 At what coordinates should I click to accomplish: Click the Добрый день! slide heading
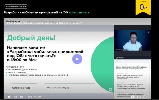coord(31,38)
